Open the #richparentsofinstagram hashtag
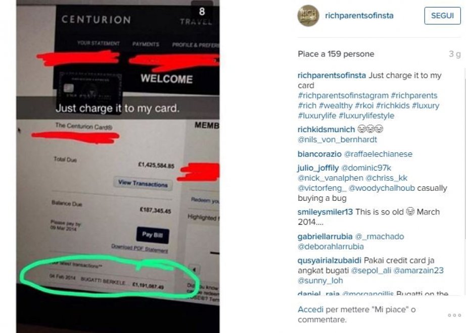Viewport: 466px width, 333px height. click(343, 95)
